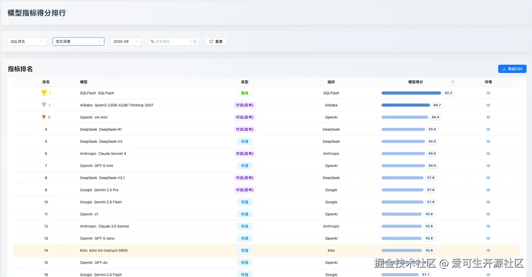Click the 搜索模型 search input field
This screenshot has width=532, height=277.
point(171,42)
